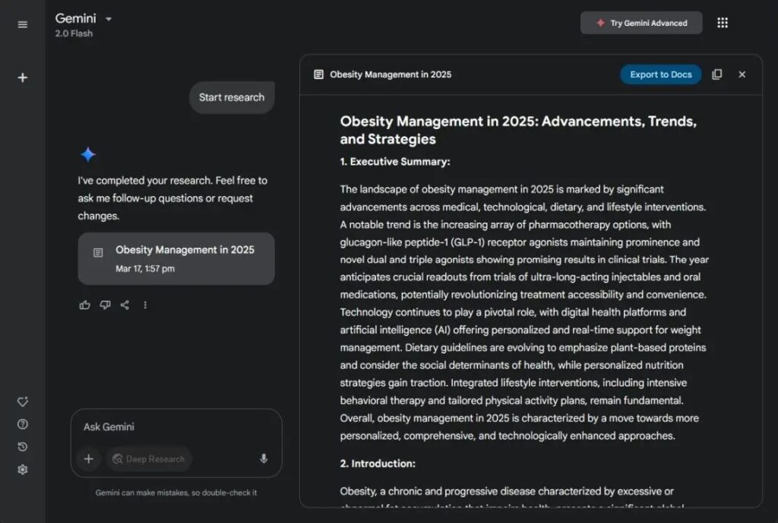The image size is (778, 523).
Task: Share the Gemini response
Action: [x=125, y=304]
